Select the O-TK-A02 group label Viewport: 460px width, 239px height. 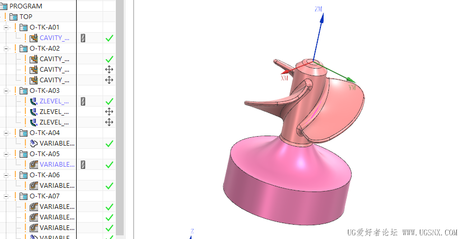pos(44,49)
